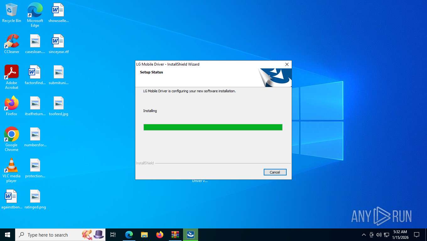Viewport: 427px width, 241px height.
Task: Click the 'Setup Status' heading
Action: [151, 72]
